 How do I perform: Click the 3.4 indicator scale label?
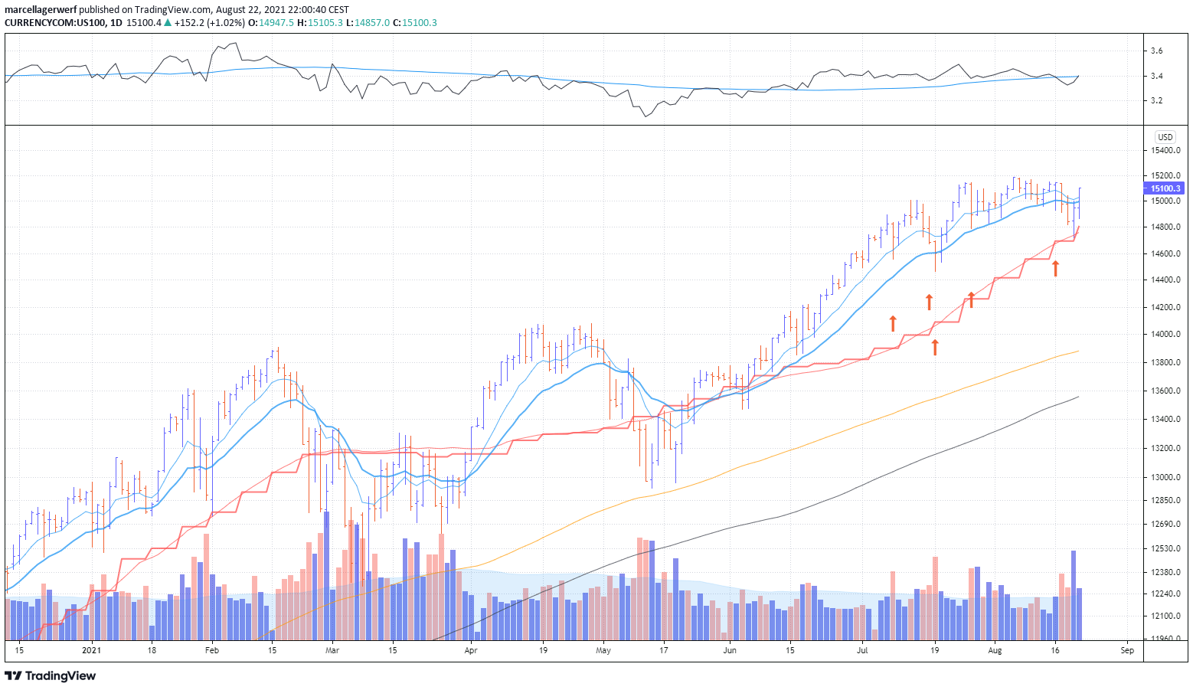tap(1156, 76)
